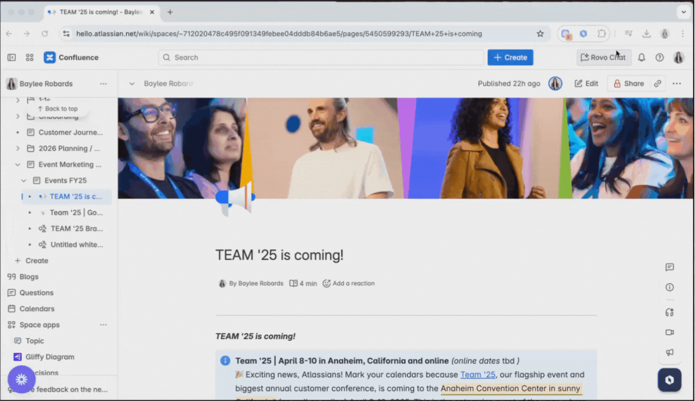695x401 pixels.
Task: Open the Baylee Robards space options menu
Action: (x=103, y=84)
